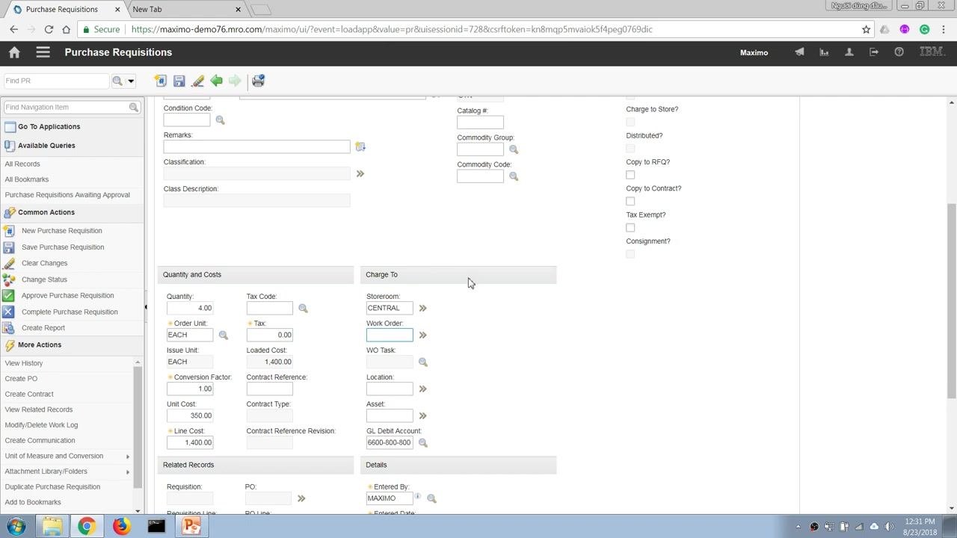Switch to the New Tab browser tab
The height and width of the screenshot is (538, 957).
pyautogui.click(x=185, y=9)
